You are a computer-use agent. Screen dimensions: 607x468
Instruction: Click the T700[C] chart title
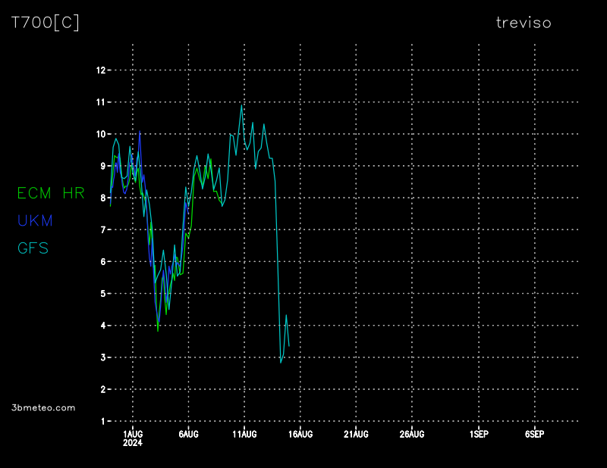[45, 23]
